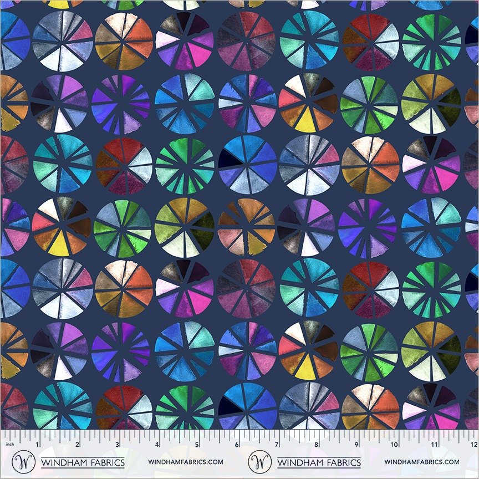Click the number 7 on the ruler
The width and height of the screenshot is (479, 479).
click(277, 445)
